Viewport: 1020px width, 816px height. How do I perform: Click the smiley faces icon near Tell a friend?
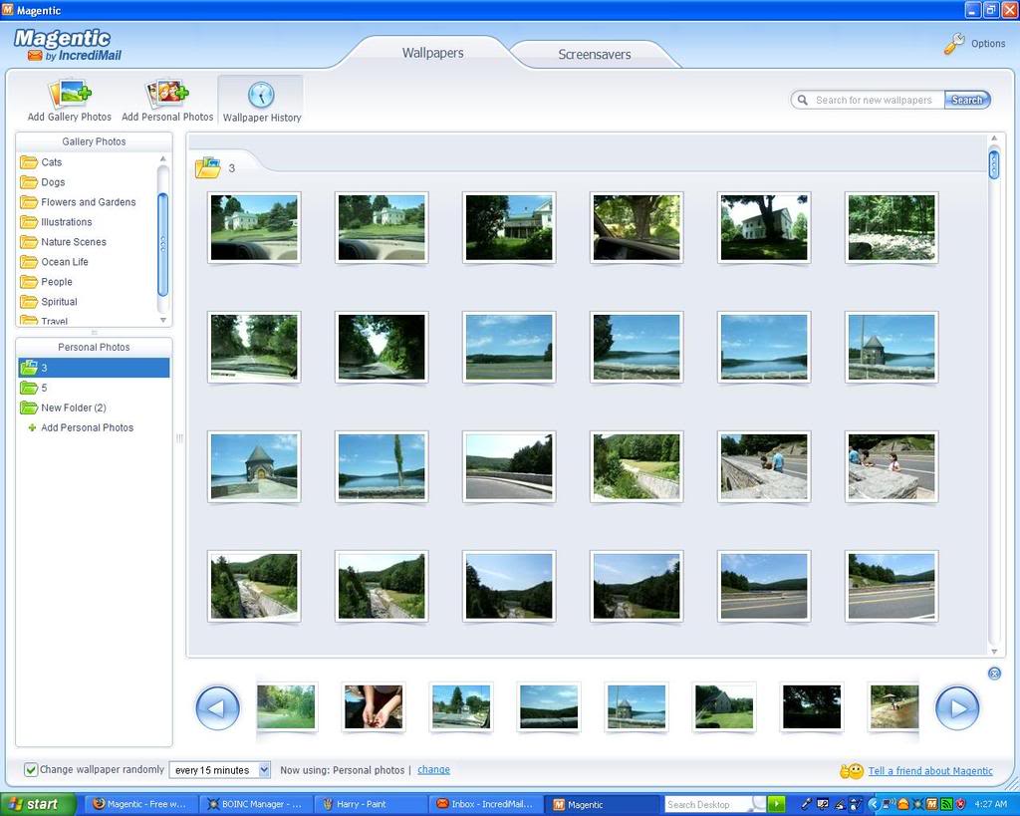coord(851,771)
